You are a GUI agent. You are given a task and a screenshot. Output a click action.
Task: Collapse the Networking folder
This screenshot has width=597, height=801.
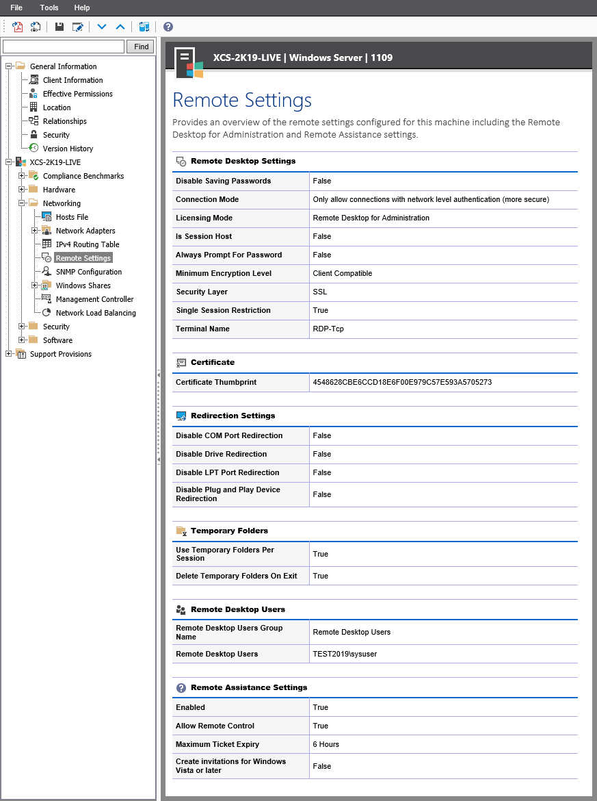point(22,203)
